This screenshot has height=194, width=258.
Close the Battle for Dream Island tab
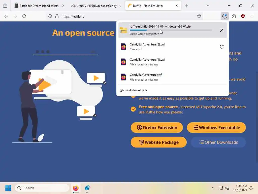click(63, 6)
